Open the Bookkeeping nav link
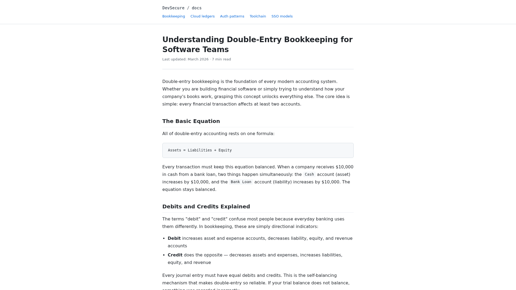 coord(174,16)
